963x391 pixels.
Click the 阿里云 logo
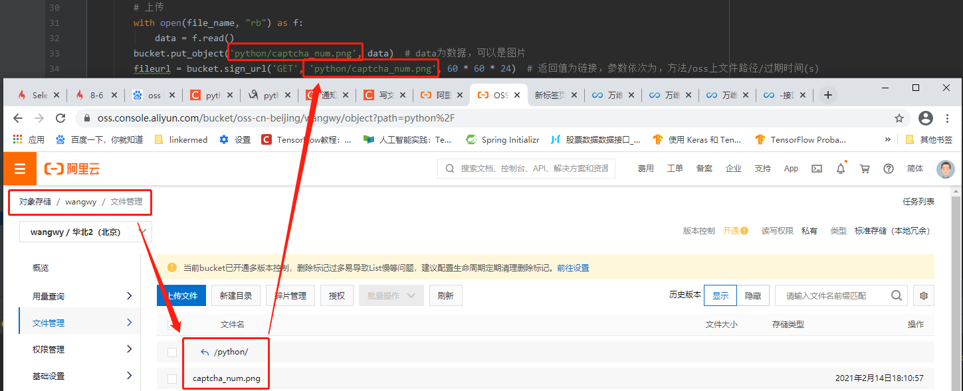[x=72, y=169]
